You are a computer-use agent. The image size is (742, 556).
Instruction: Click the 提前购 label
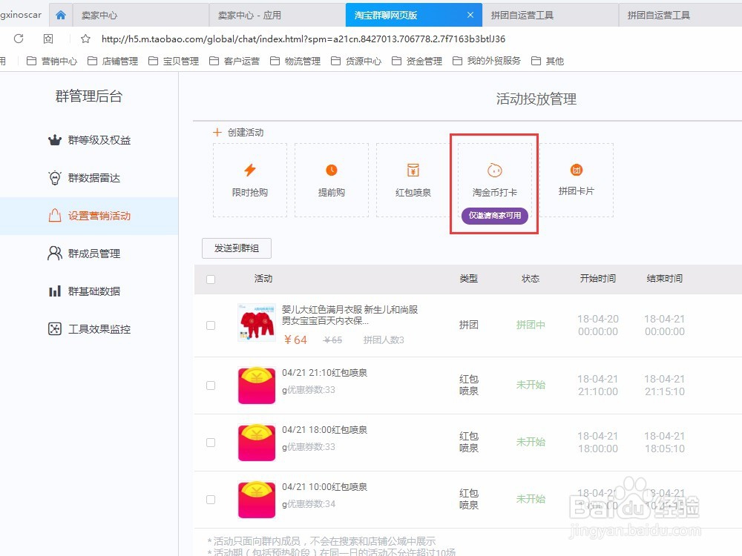[x=331, y=193]
